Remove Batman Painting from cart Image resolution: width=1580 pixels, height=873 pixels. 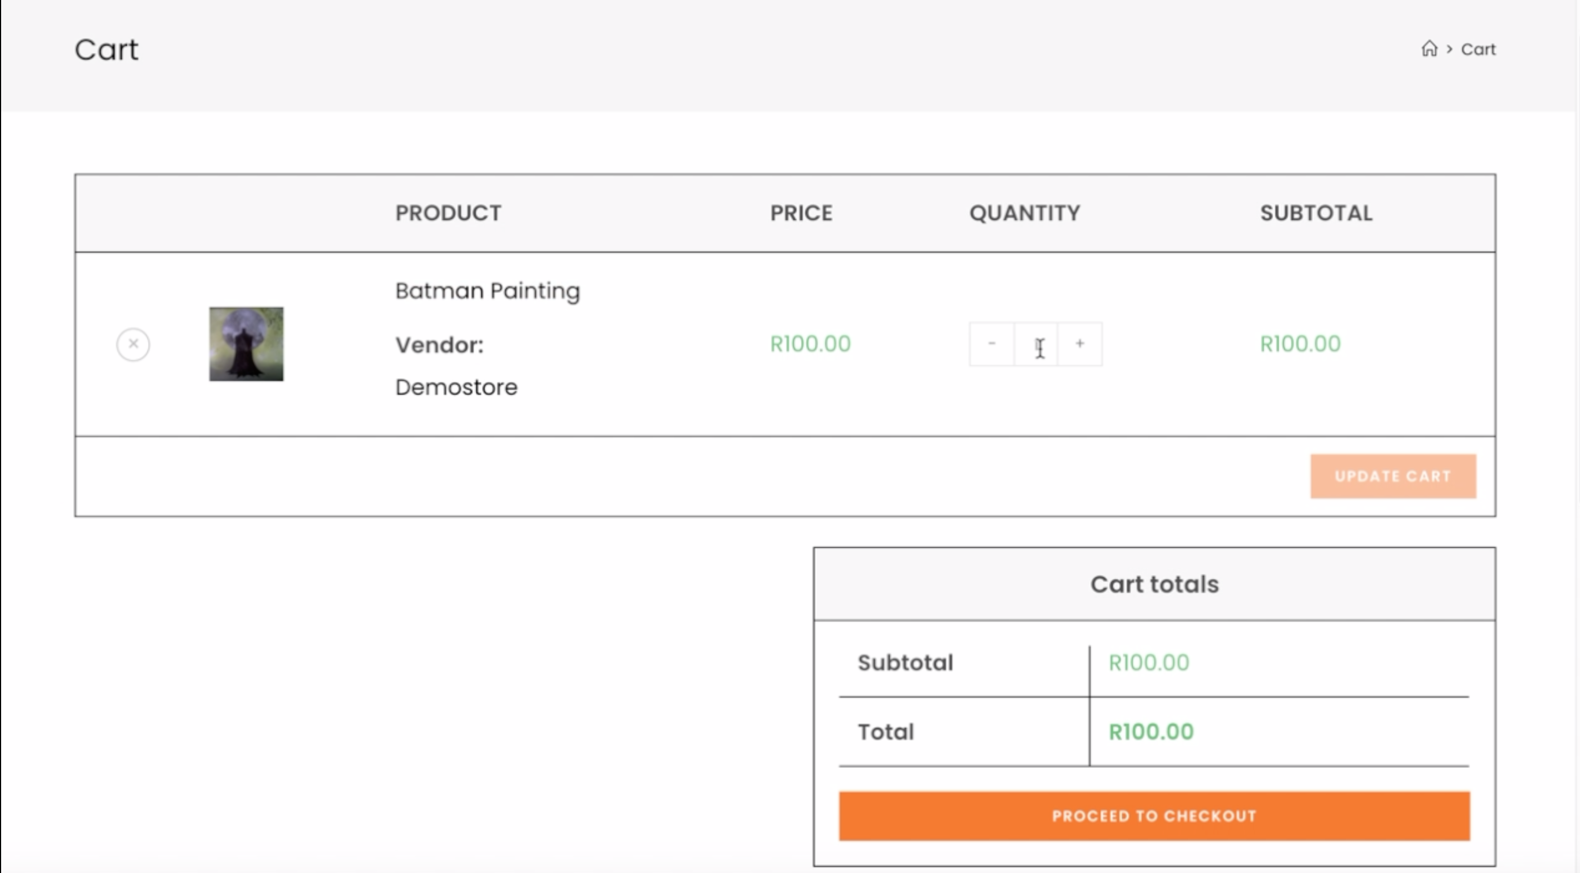click(133, 344)
